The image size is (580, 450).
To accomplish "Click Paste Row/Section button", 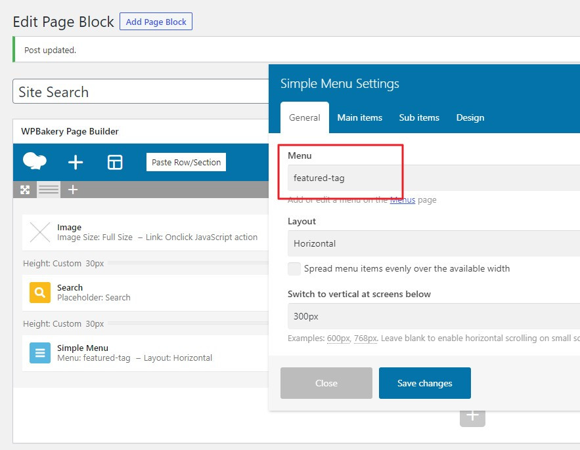I will (x=186, y=162).
